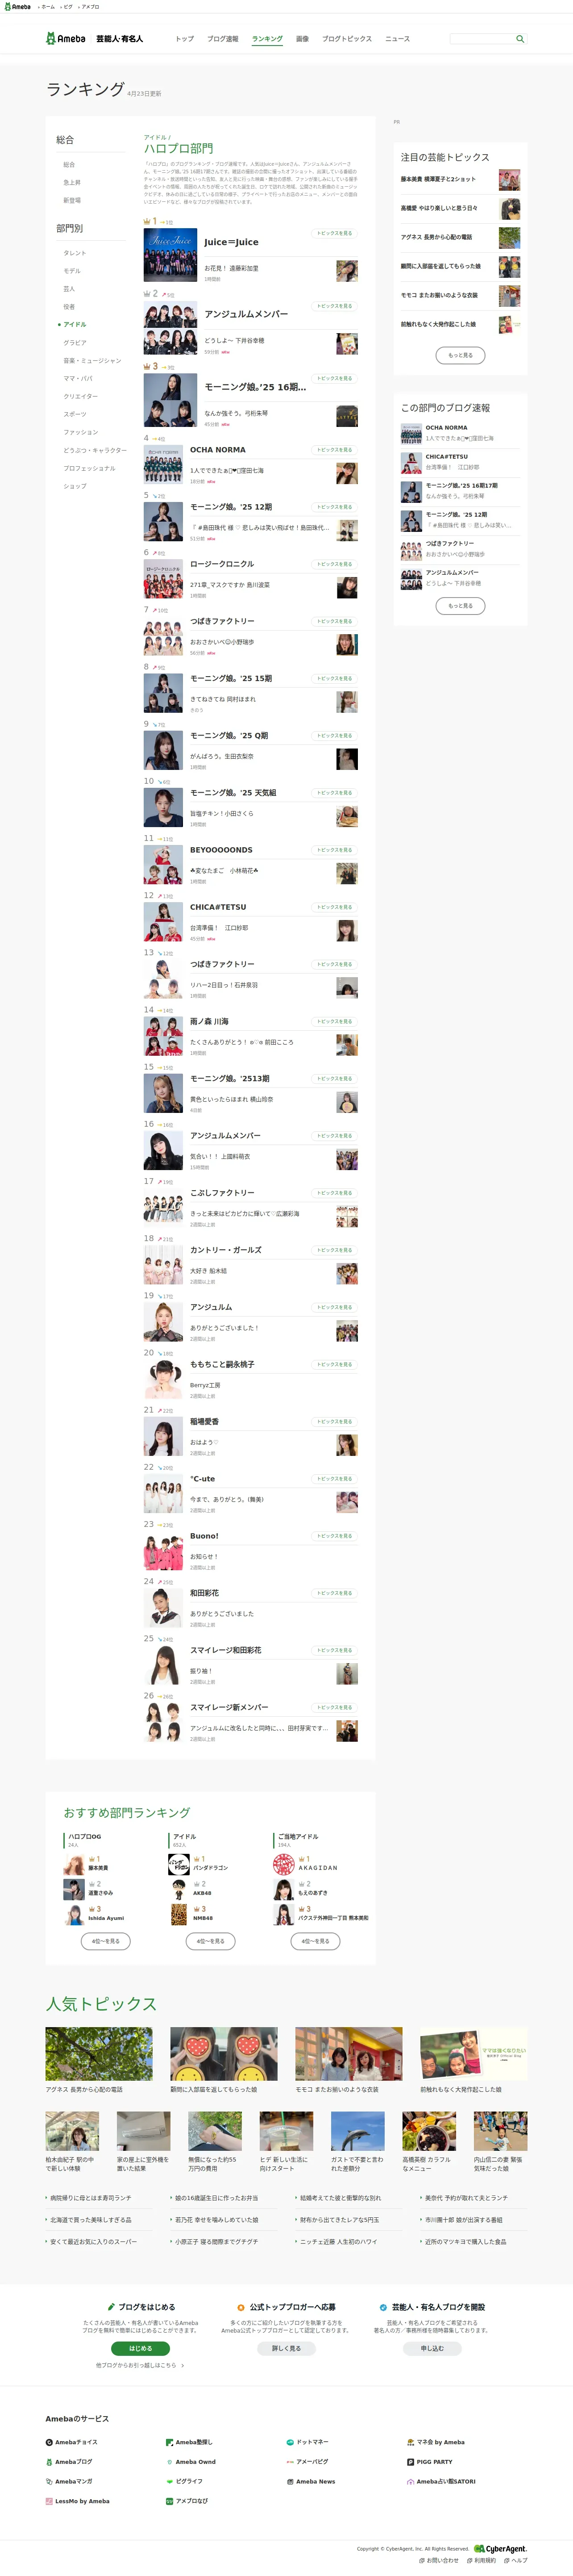Viewport: 573px width, 2576px height.
Task: Open the Juice=Juice group thumbnail
Action: 170,255
